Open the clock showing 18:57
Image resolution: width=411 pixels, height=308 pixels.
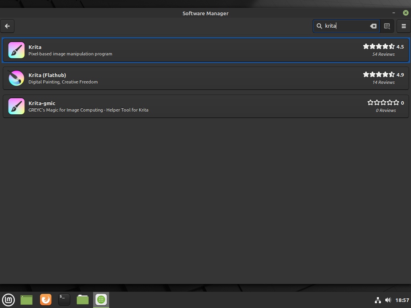point(402,300)
